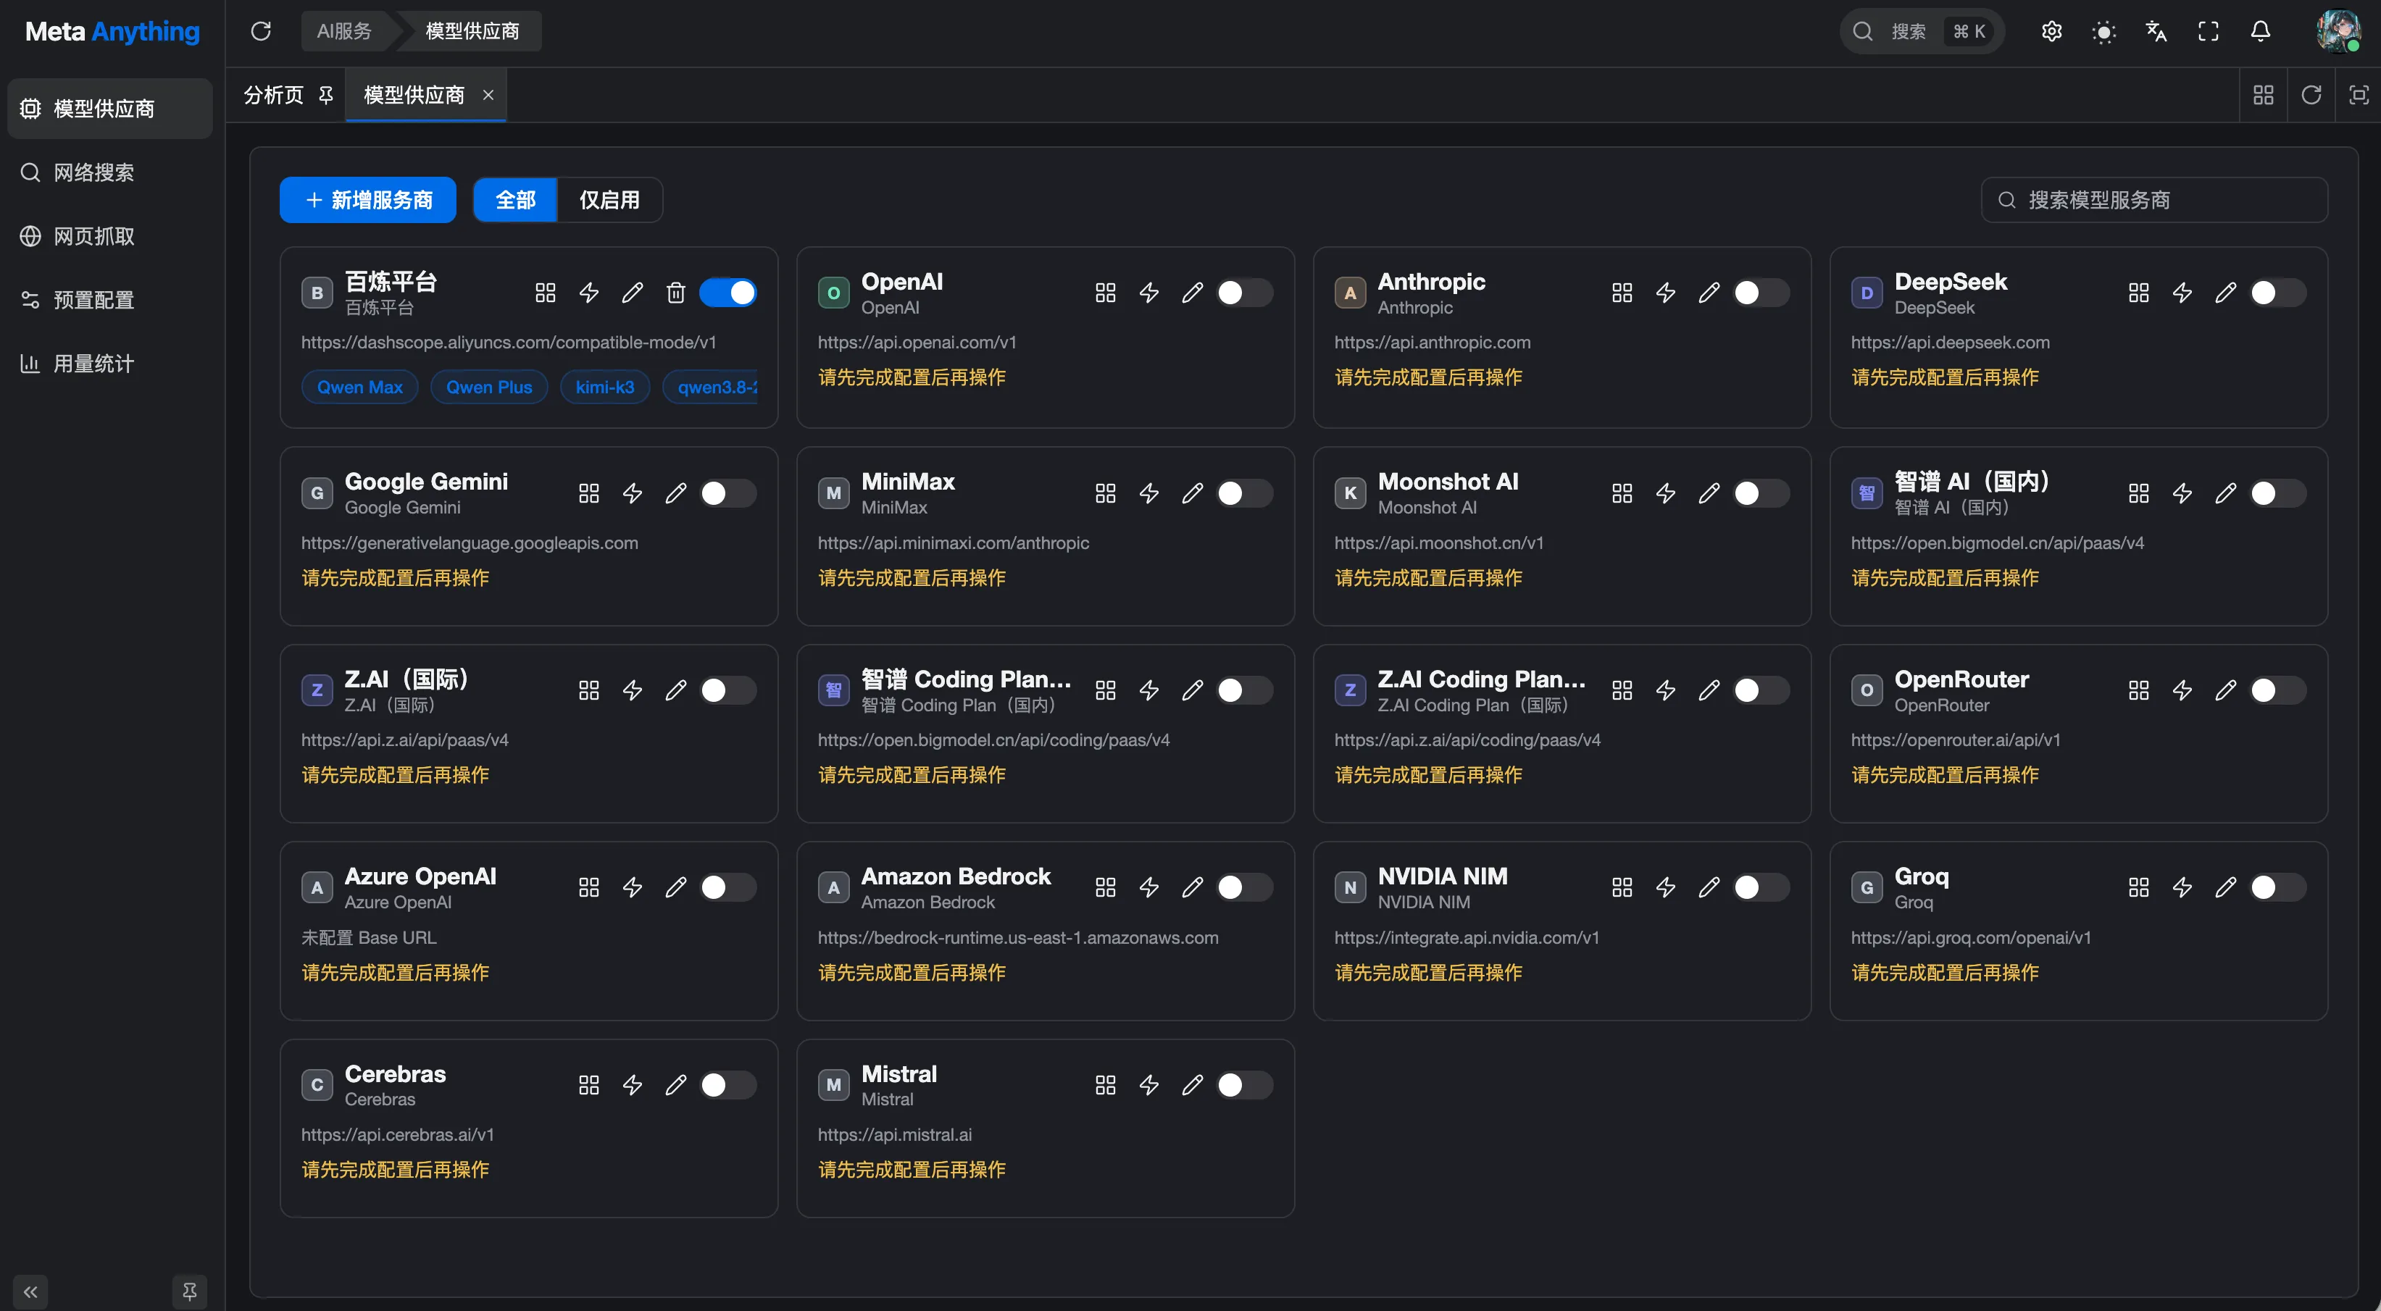The width and height of the screenshot is (2381, 1311).
Task: Click the lightning icon for Amazon Bedrock
Action: tap(1149, 888)
